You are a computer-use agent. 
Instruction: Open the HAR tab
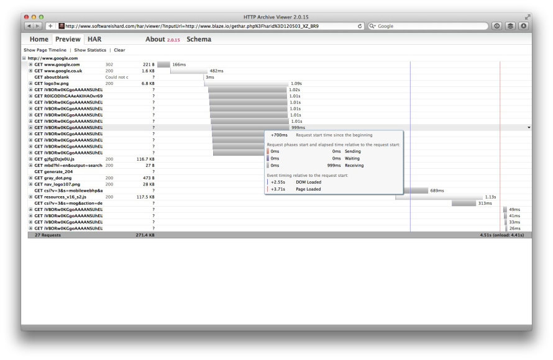[94, 40]
